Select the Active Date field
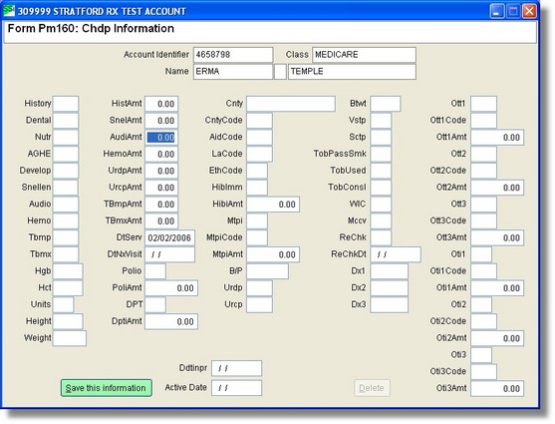 [x=237, y=388]
